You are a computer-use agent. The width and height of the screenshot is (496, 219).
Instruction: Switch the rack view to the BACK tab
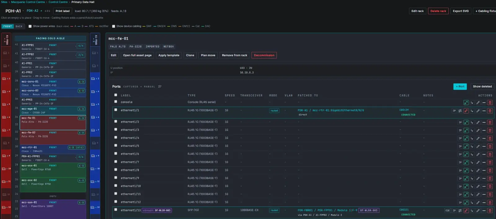click(x=19, y=26)
